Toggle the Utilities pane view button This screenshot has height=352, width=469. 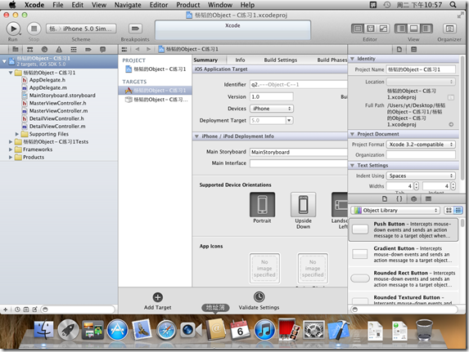tap(426, 29)
